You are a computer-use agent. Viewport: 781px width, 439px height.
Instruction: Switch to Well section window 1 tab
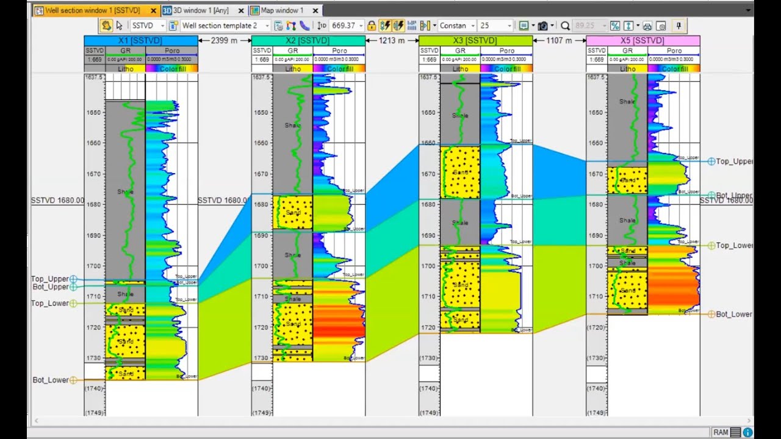(92, 10)
